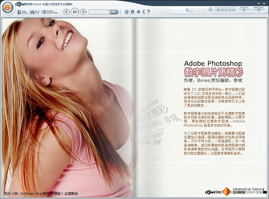269x199 pixels.
Task: Open the contents list round button
Action: coord(75,12)
